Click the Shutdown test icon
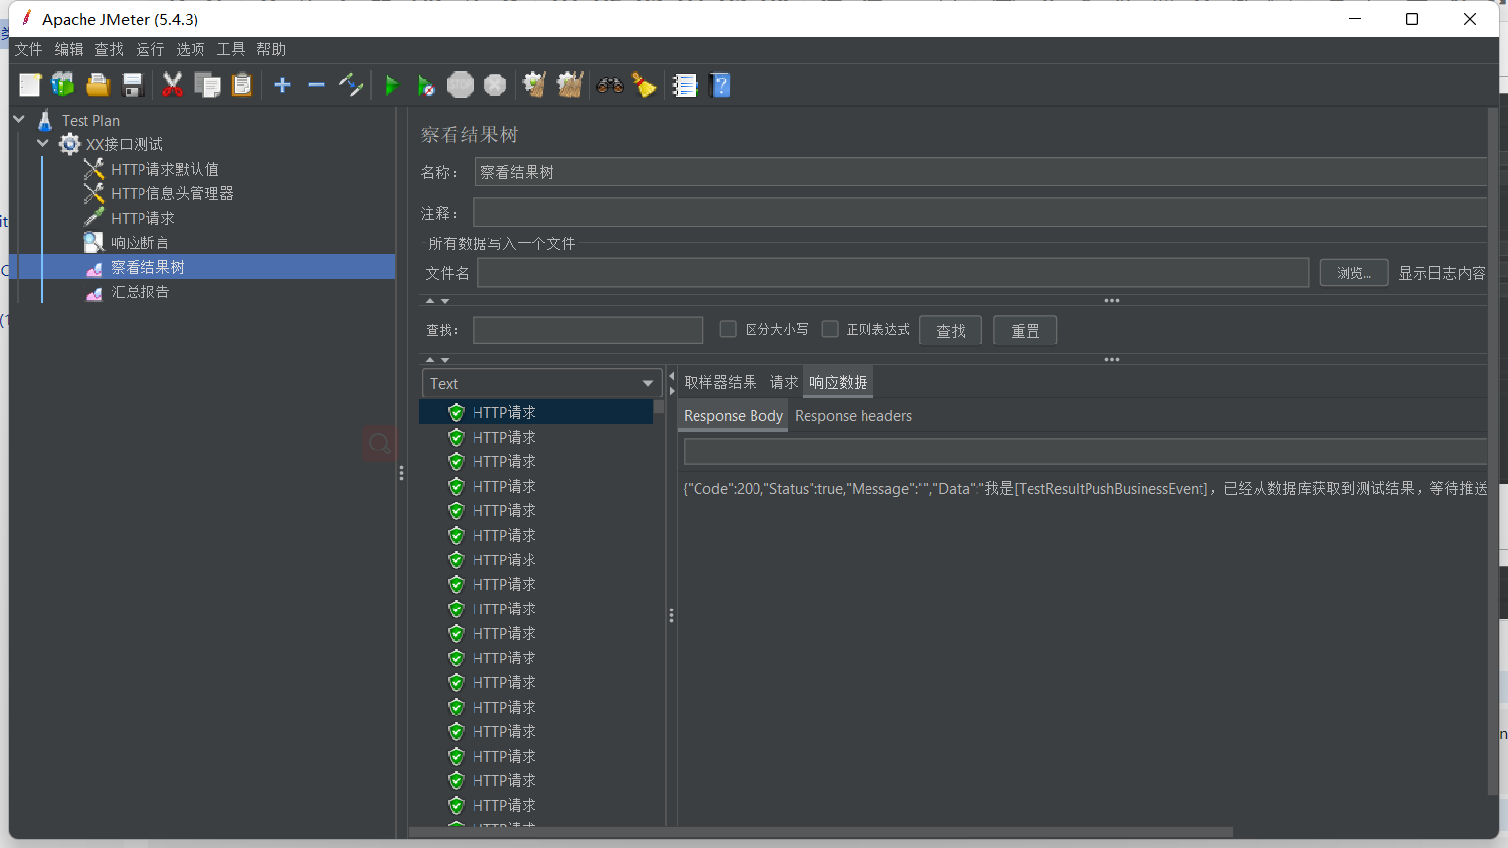Viewport: 1508px width, 848px height. 495,85
